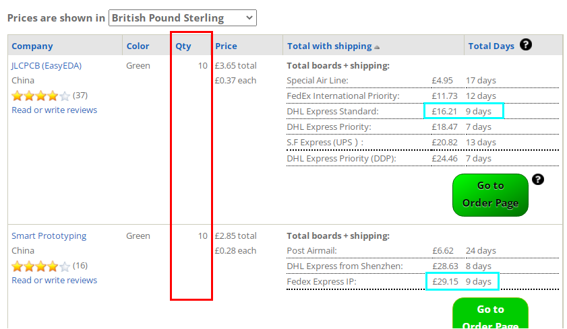Open Smart Prototyping company link
Viewport: 567px width, 329px height.
49,236
